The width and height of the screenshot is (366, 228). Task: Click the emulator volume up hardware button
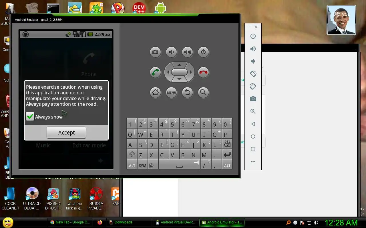click(x=187, y=52)
